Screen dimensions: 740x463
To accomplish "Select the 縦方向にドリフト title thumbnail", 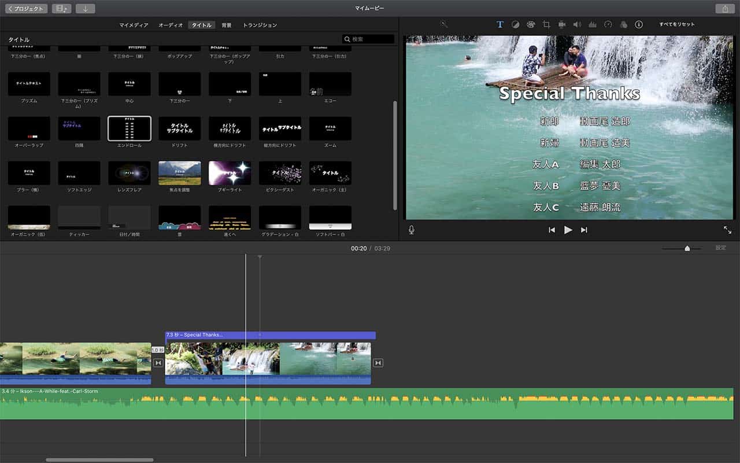I will coord(280,128).
